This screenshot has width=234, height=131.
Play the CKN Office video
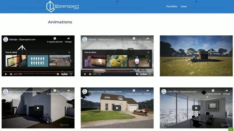(x=196, y=108)
